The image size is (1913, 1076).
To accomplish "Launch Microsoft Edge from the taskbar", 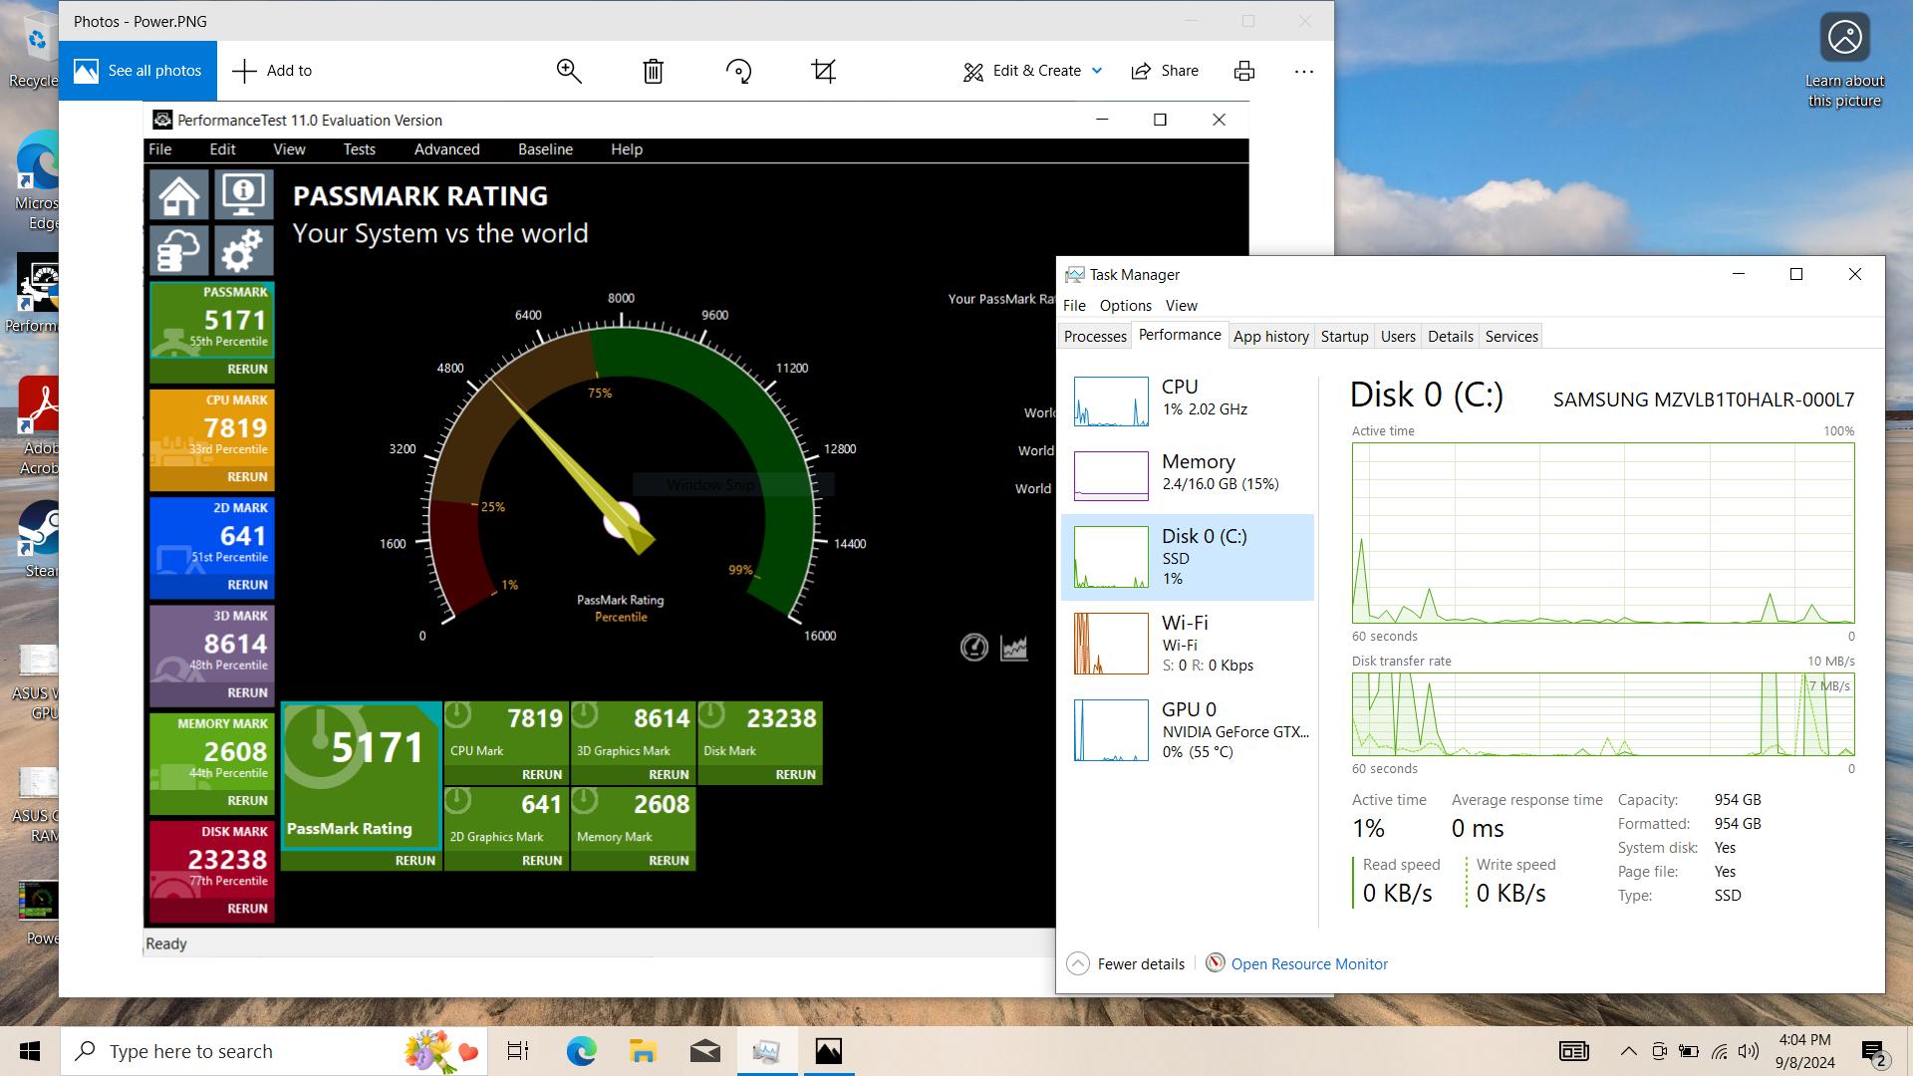I will (582, 1051).
